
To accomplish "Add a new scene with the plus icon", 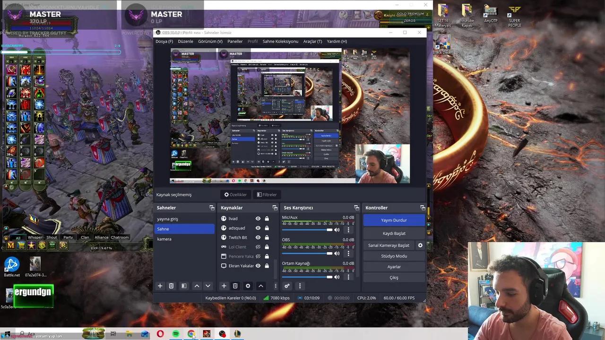I will 160,286.
